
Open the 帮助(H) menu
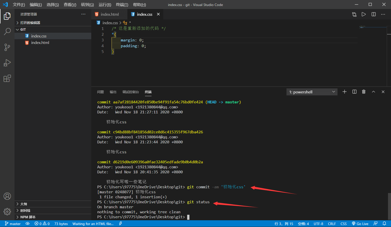pyautogui.click(x=139, y=5)
